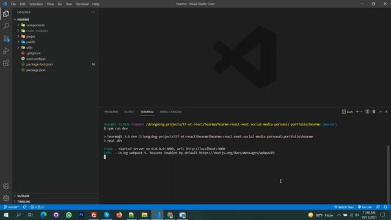
Task: Switch to the DEBUG CONSOLE tab
Action: [x=171, y=112]
